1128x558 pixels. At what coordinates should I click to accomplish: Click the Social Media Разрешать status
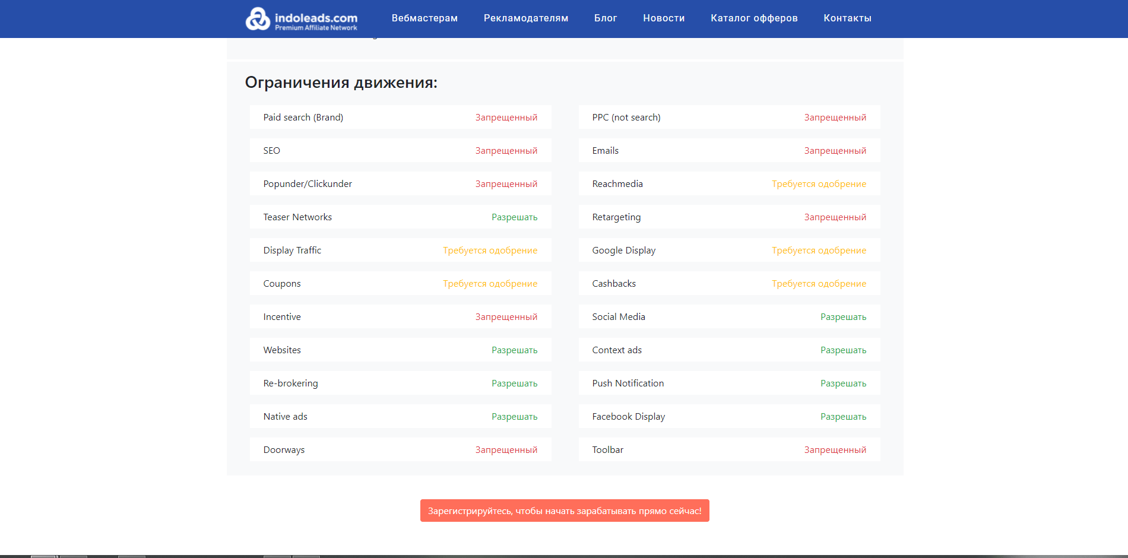[843, 317]
